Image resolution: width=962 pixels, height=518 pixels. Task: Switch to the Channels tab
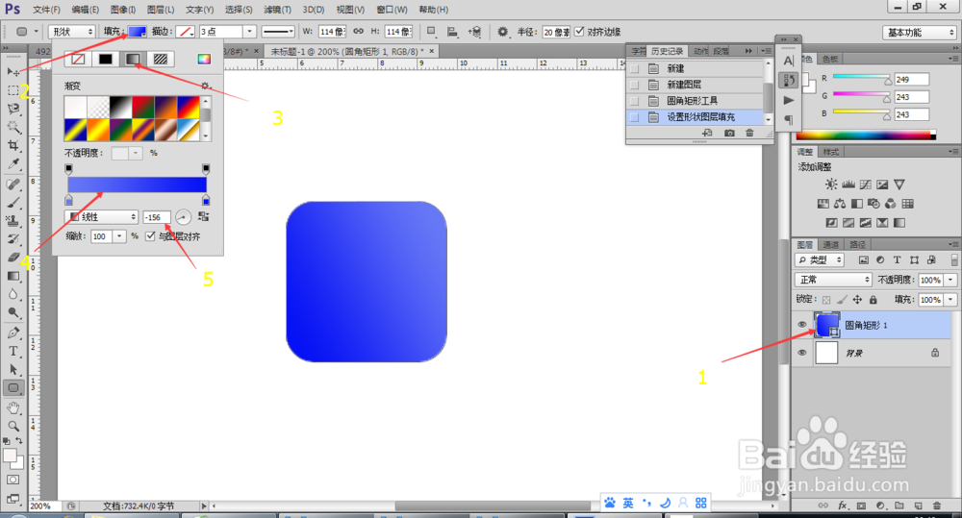pos(831,245)
